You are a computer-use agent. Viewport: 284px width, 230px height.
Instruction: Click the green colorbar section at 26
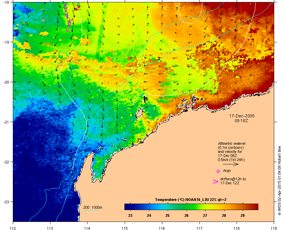point(186,207)
